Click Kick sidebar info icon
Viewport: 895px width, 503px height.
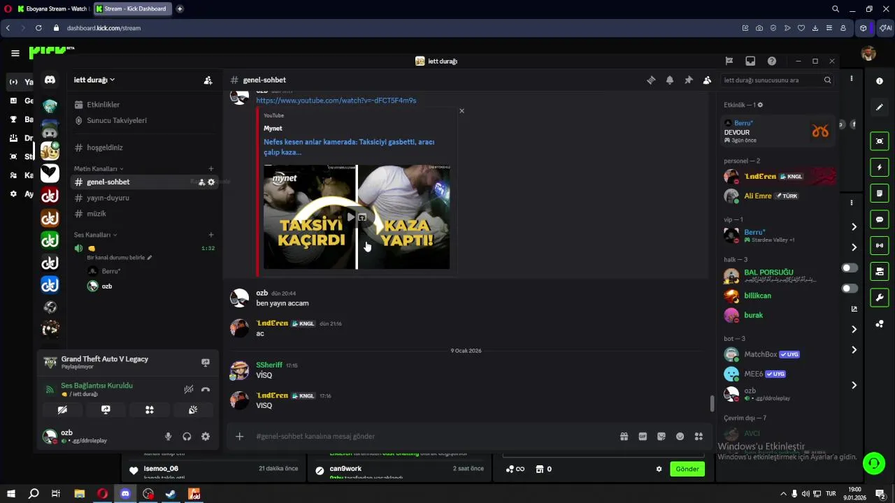[x=880, y=81]
